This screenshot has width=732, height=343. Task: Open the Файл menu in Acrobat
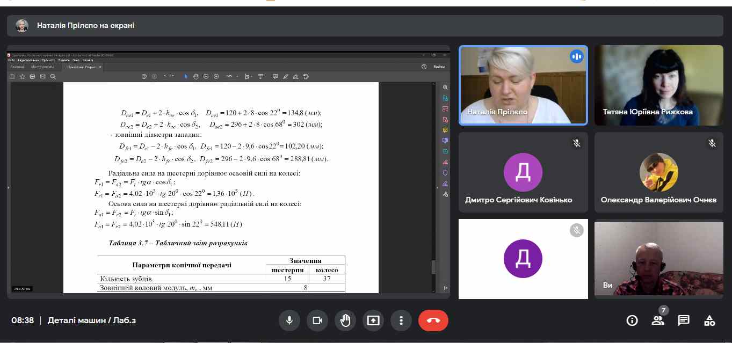(11, 60)
